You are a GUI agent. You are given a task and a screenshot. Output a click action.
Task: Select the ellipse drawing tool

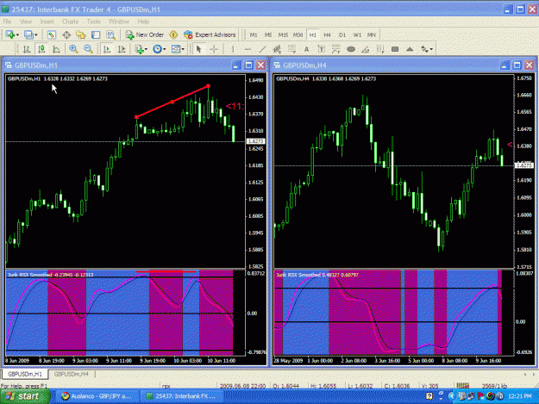(351, 49)
